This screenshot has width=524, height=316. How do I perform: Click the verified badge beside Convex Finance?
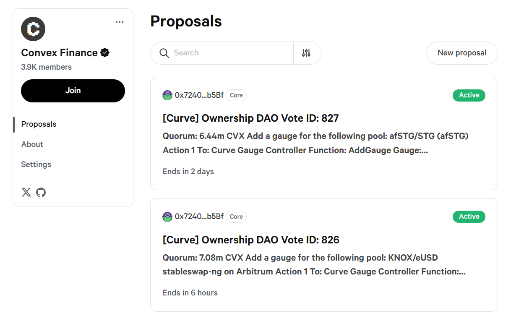105,53
